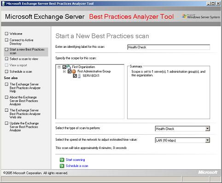Click the application icon in the title bar
222x183 pixels.
4,4
